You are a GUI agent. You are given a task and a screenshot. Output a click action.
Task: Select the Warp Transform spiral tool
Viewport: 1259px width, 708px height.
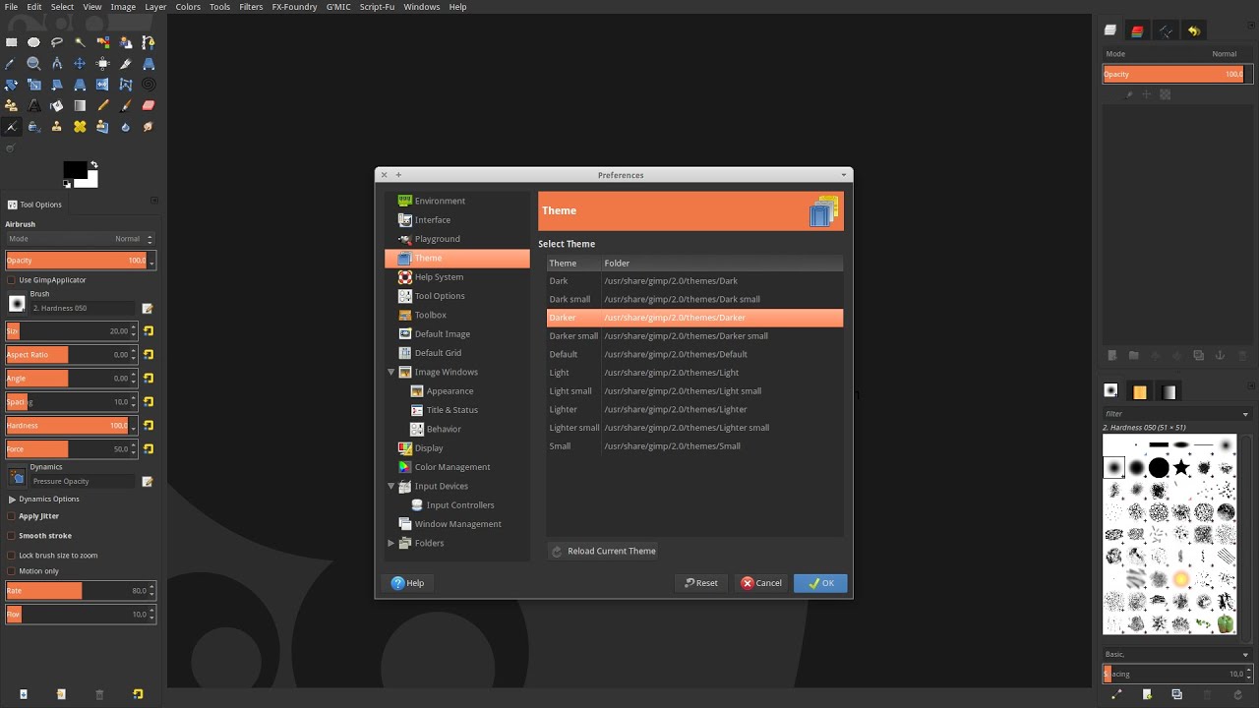tap(149, 85)
